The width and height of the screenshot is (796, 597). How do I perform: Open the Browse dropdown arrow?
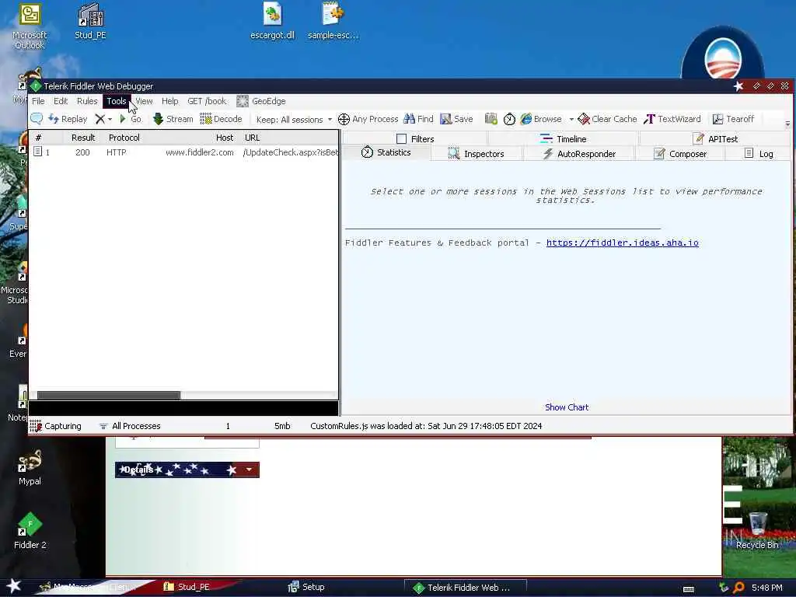pos(571,119)
